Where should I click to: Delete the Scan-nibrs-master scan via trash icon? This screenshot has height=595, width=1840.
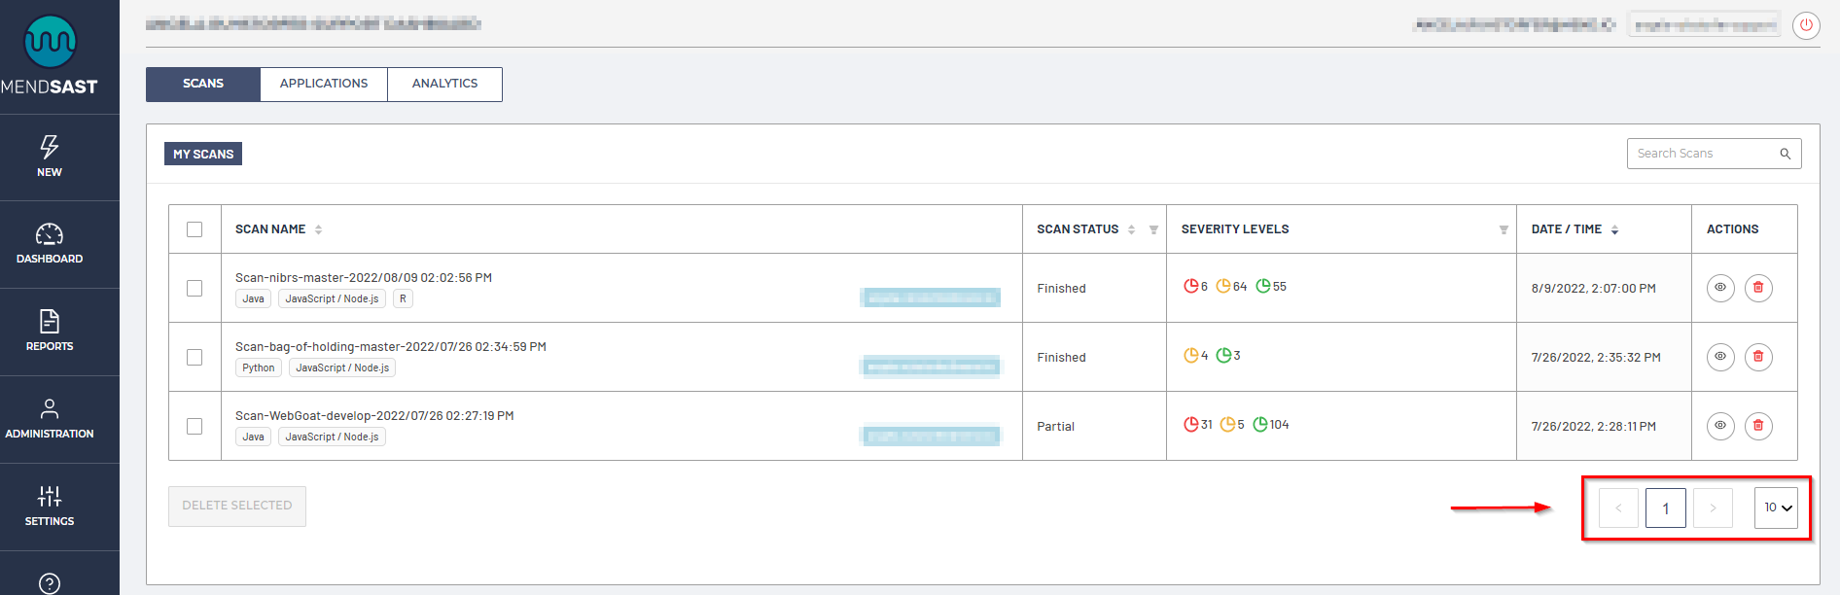tap(1758, 288)
